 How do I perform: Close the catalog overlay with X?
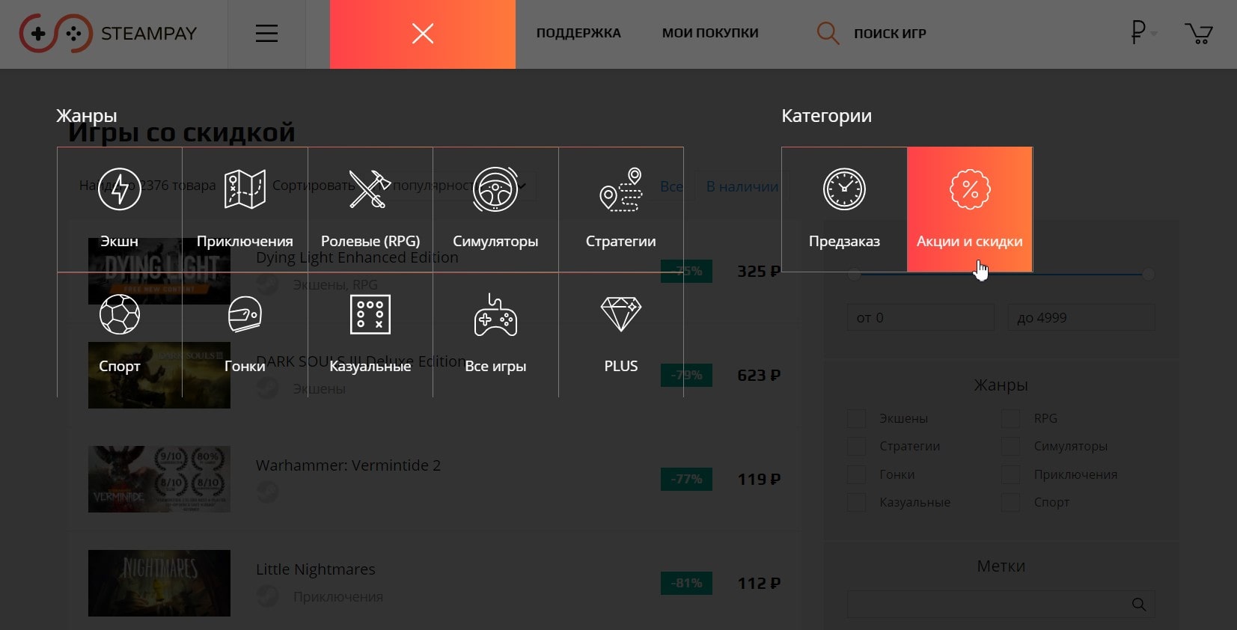pos(423,34)
